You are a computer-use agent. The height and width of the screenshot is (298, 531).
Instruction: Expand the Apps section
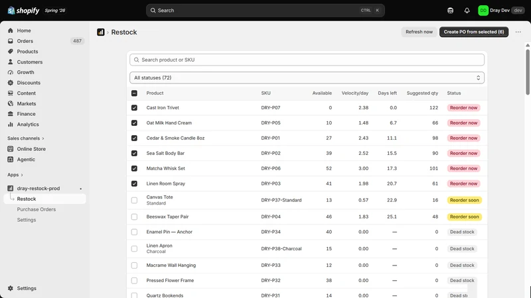coord(15,175)
